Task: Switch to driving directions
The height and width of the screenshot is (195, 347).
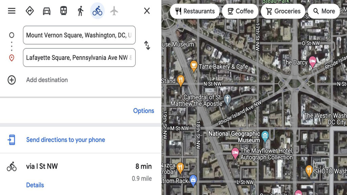Action: coord(46,11)
